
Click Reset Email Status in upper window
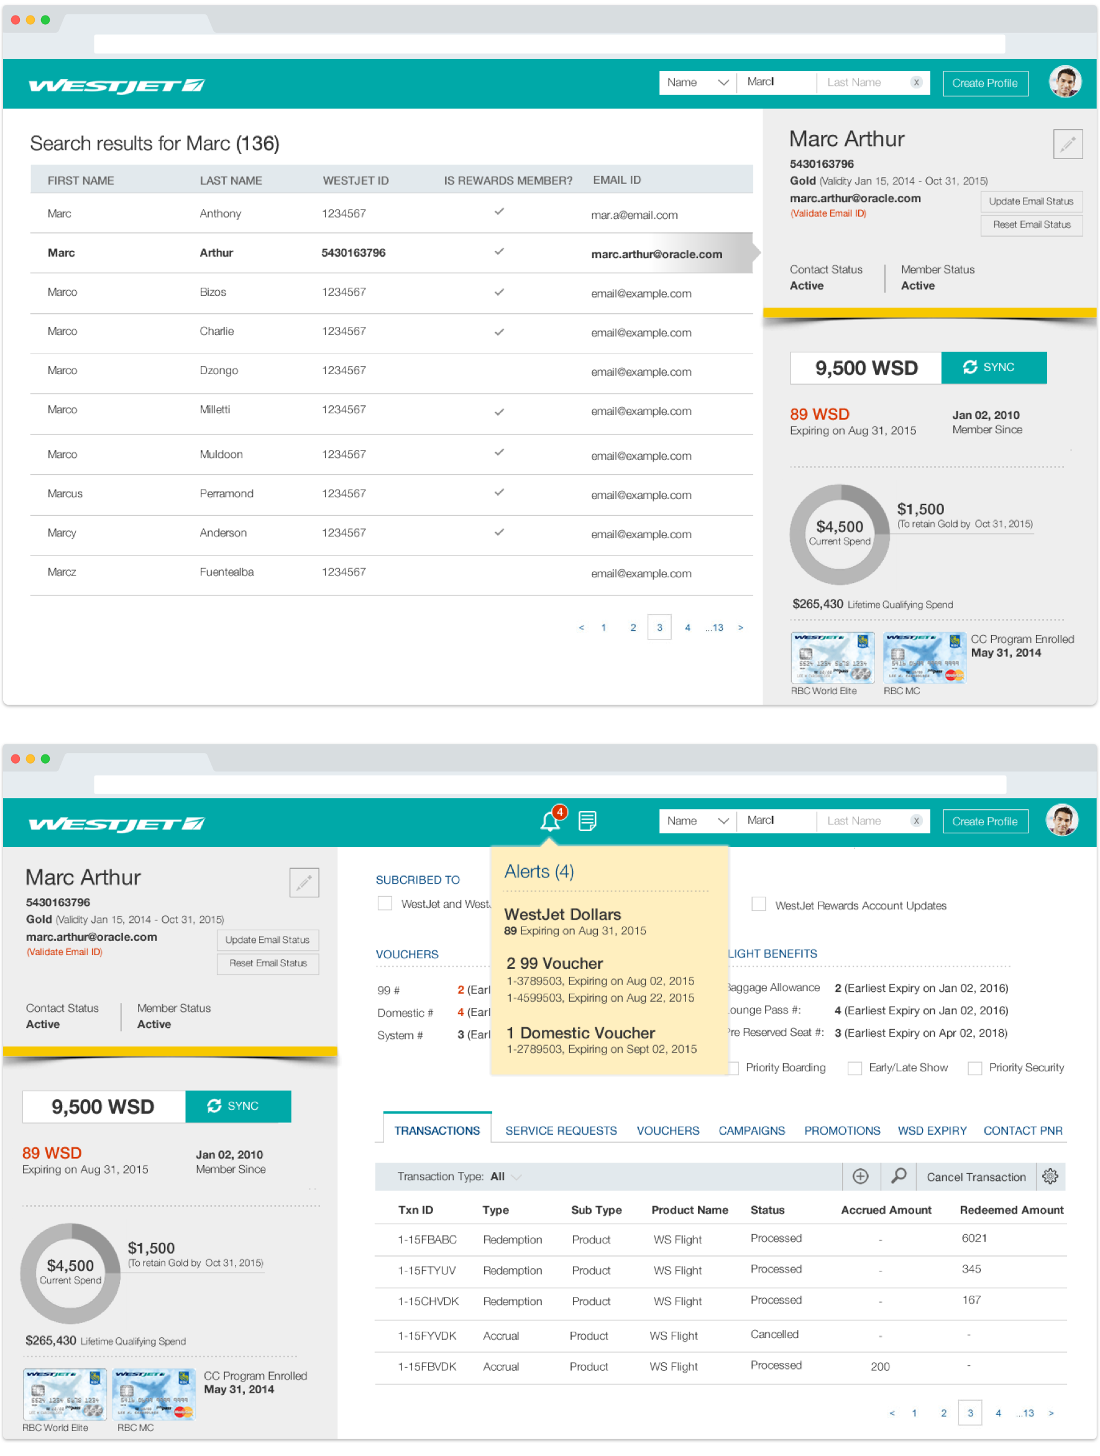tap(1031, 225)
